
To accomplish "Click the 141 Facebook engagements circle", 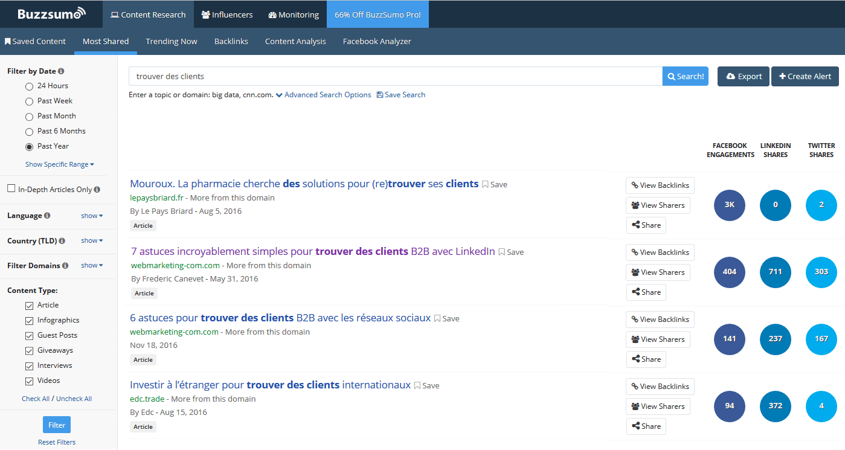I will 730,339.
